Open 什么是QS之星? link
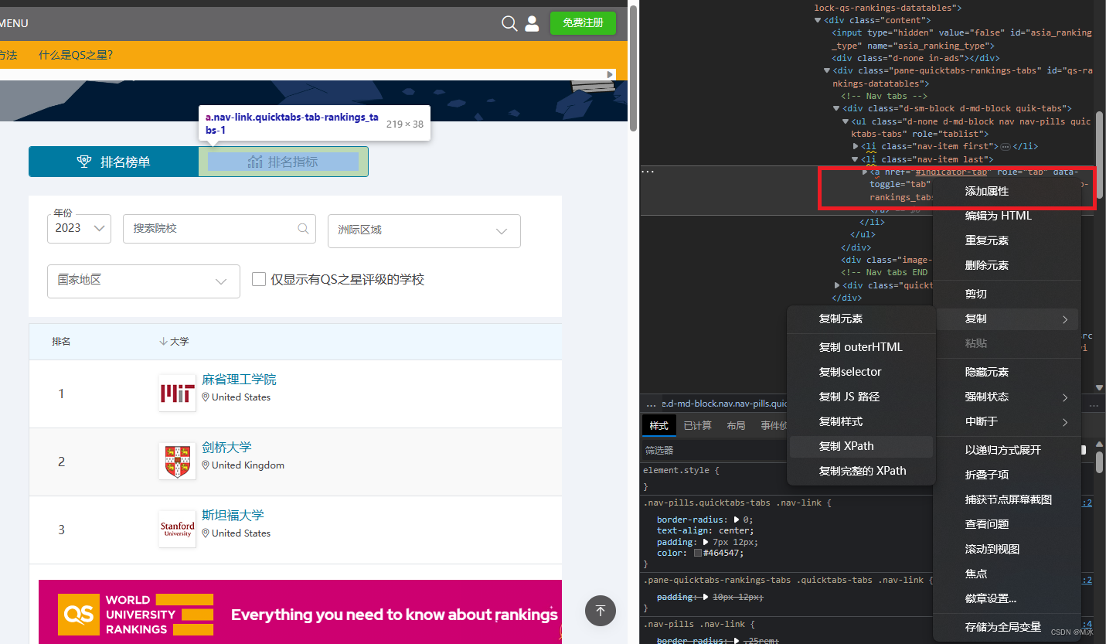This screenshot has width=1106, height=644. click(x=76, y=55)
